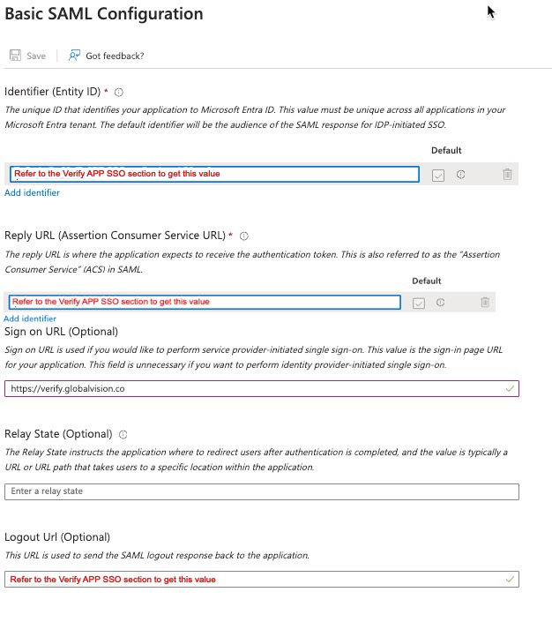Click the Save button text
The height and width of the screenshot is (637, 552).
[x=36, y=56]
